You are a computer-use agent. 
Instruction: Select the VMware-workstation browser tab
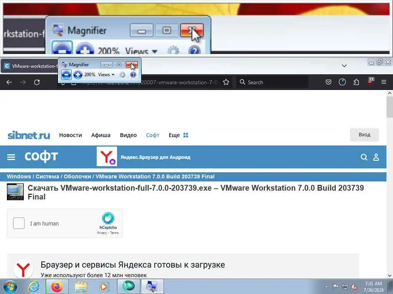[30, 66]
